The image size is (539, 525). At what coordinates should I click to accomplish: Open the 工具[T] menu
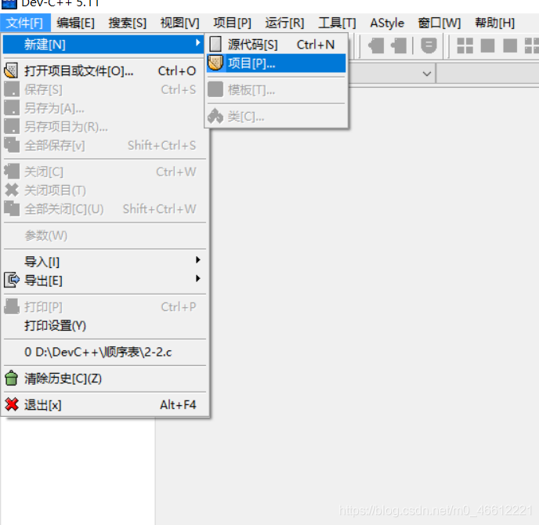pos(337,23)
